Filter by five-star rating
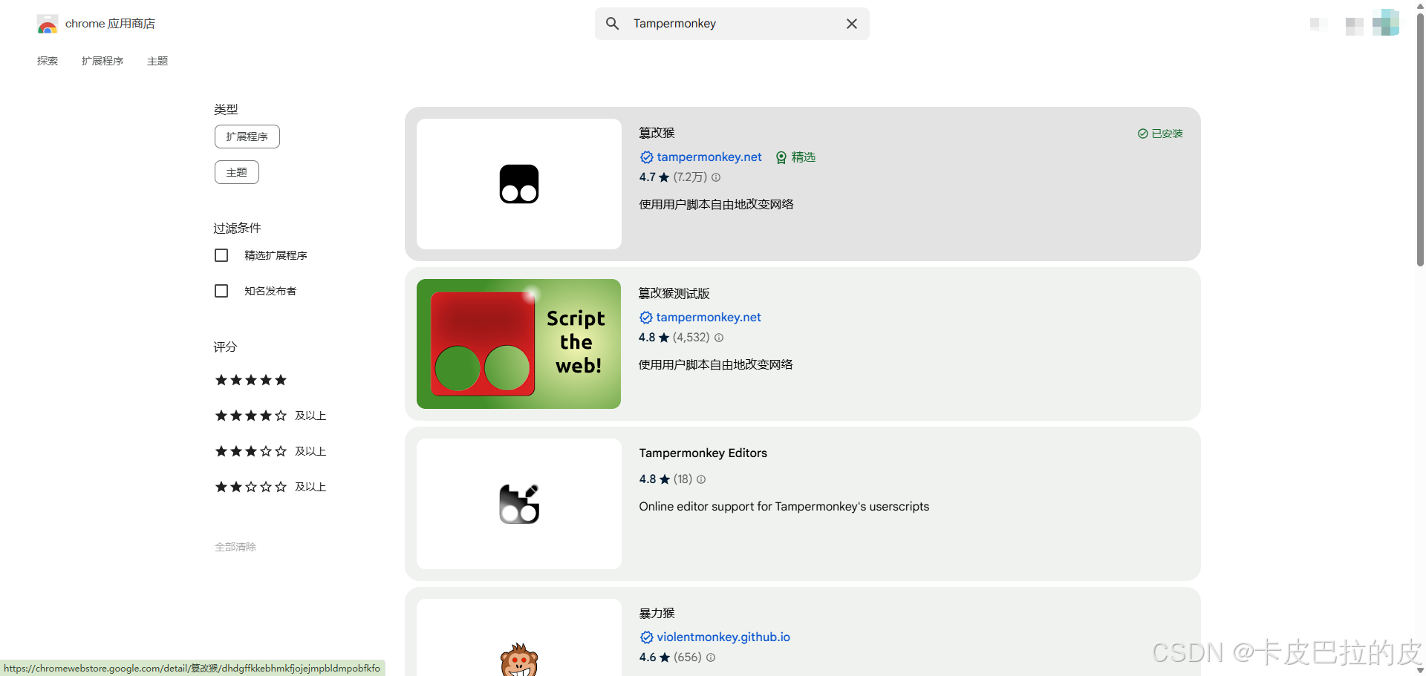This screenshot has height=676, width=1426. (x=251, y=380)
